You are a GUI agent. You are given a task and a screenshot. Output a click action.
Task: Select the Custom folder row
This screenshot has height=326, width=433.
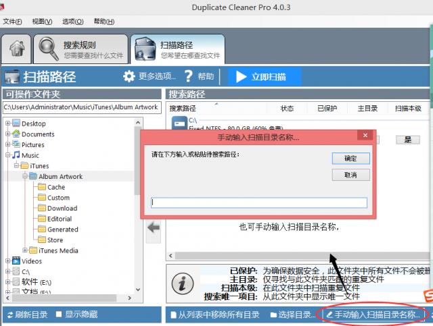pyautogui.click(x=59, y=198)
